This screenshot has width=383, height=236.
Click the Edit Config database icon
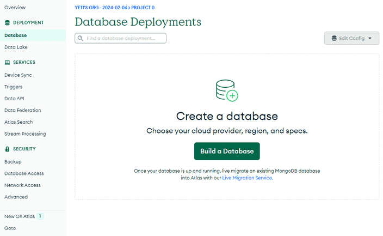(x=334, y=38)
